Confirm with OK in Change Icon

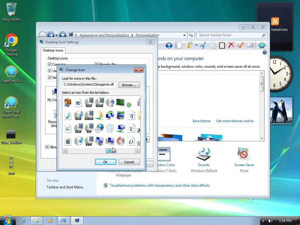coord(105,162)
